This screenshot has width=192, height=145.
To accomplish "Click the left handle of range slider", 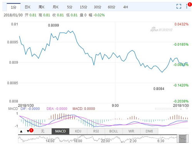I will click(178, 139).
